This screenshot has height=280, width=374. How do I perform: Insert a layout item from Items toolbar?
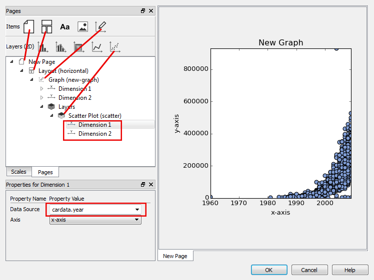pos(46,26)
